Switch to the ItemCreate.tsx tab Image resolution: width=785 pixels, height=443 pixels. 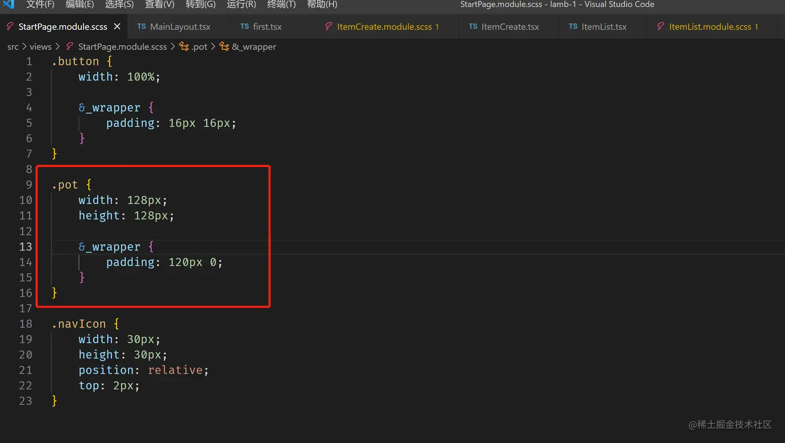[x=510, y=27]
